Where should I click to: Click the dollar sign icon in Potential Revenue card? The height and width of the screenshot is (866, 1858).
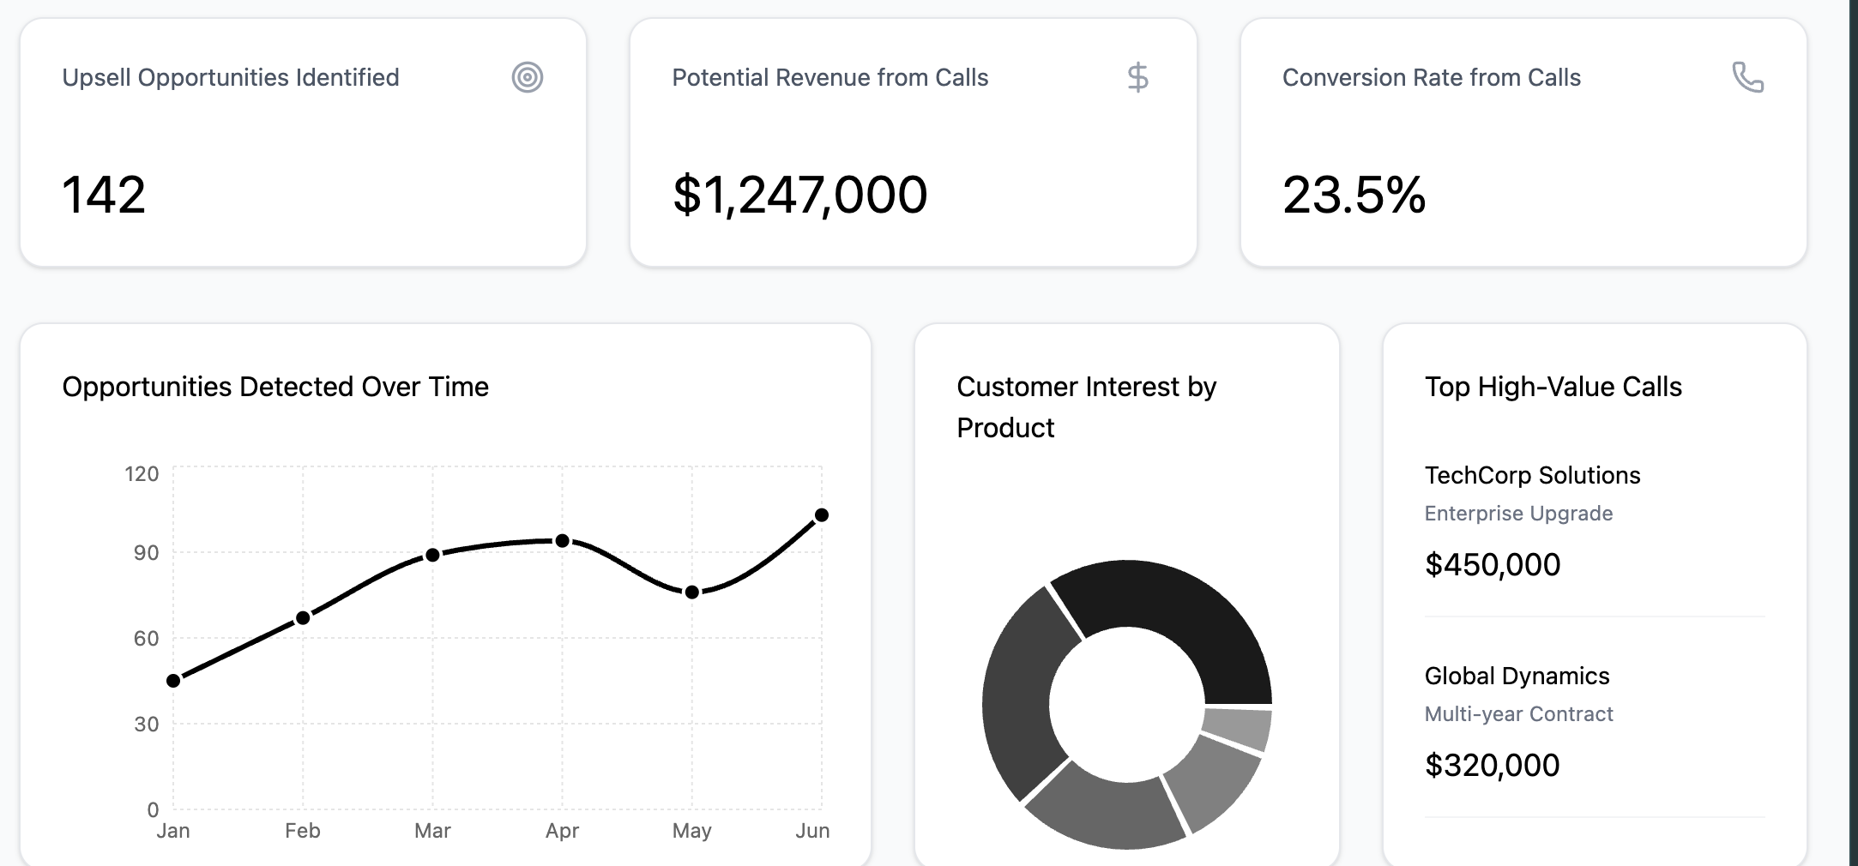coord(1137,77)
